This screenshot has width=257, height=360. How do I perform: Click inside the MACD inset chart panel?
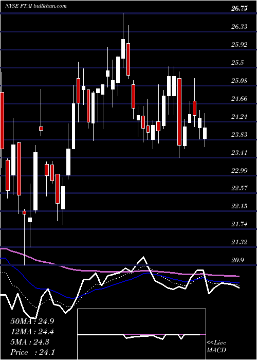(x=141, y=334)
